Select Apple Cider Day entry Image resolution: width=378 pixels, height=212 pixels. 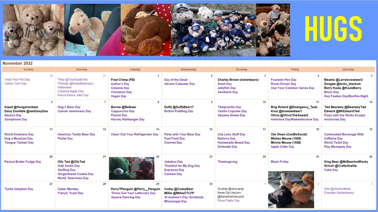tap(282, 147)
